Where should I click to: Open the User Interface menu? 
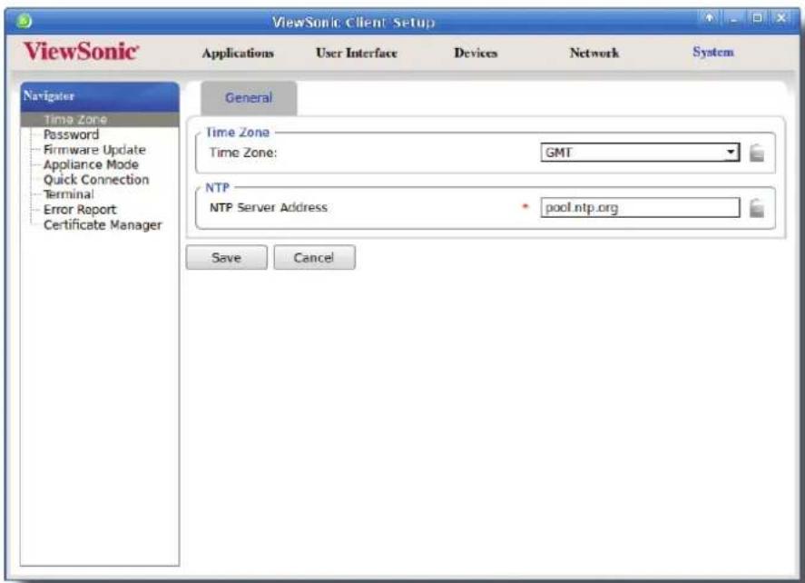pyautogui.click(x=357, y=53)
